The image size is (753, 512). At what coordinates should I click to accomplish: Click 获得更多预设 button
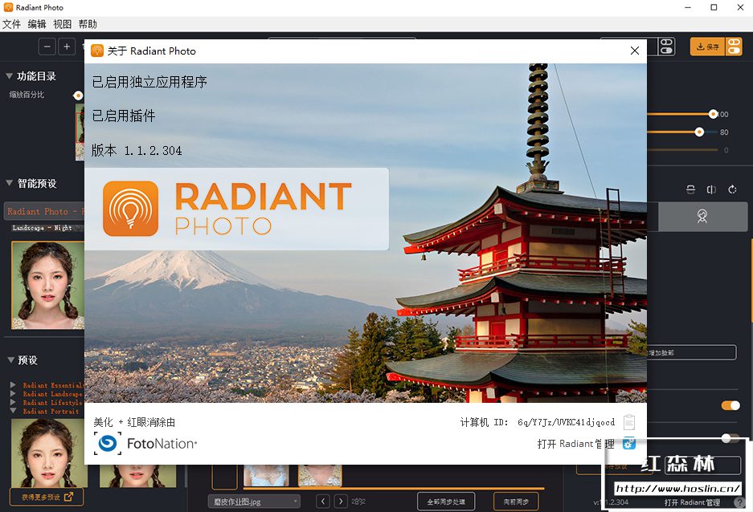[47, 497]
